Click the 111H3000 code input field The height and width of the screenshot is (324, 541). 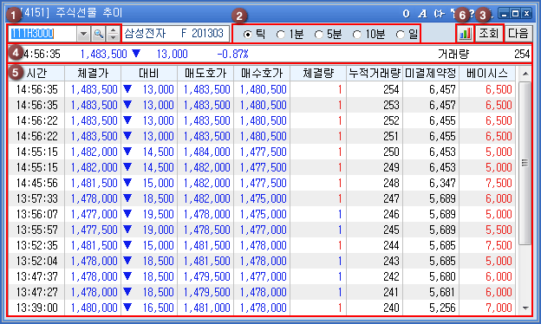point(42,34)
